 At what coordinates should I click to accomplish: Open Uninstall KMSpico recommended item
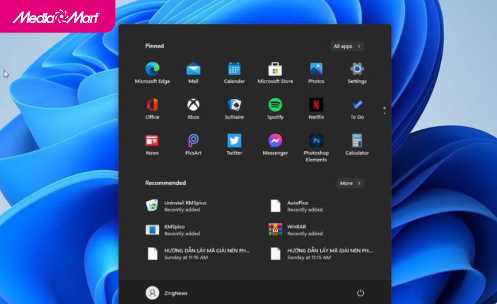(x=176, y=206)
